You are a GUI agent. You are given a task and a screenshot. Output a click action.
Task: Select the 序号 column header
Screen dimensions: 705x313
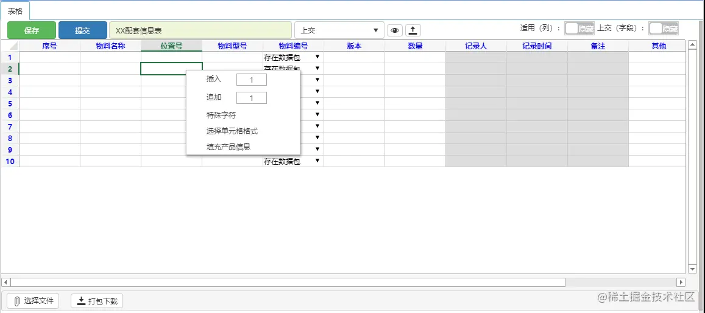click(49, 46)
